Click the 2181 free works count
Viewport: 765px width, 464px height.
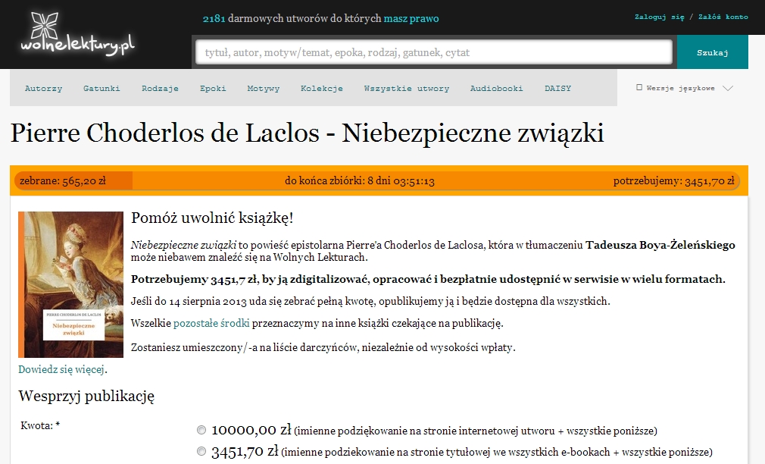click(214, 18)
